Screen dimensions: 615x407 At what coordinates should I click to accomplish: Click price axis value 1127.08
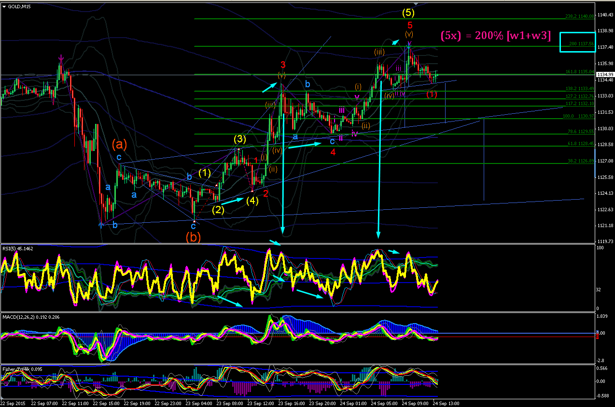604,161
